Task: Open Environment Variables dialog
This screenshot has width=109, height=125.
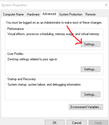Action: pyautogui.click(x=86, y=107)
